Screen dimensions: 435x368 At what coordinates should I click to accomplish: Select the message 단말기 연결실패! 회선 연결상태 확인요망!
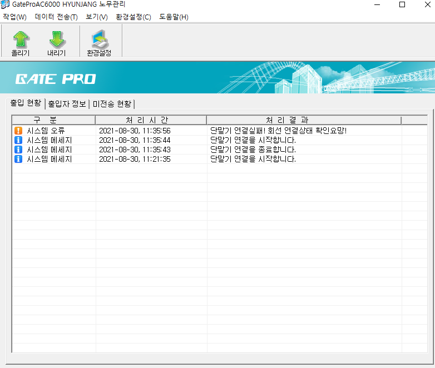click(279, 131)
